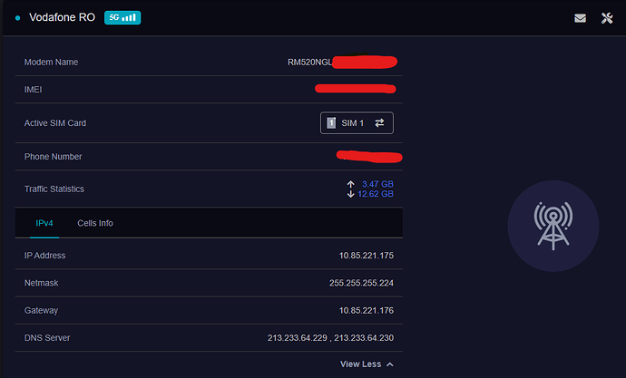Select the IPv4 tab
The height and width of the screenshot is (378, 626).
[x=44, y=223]
